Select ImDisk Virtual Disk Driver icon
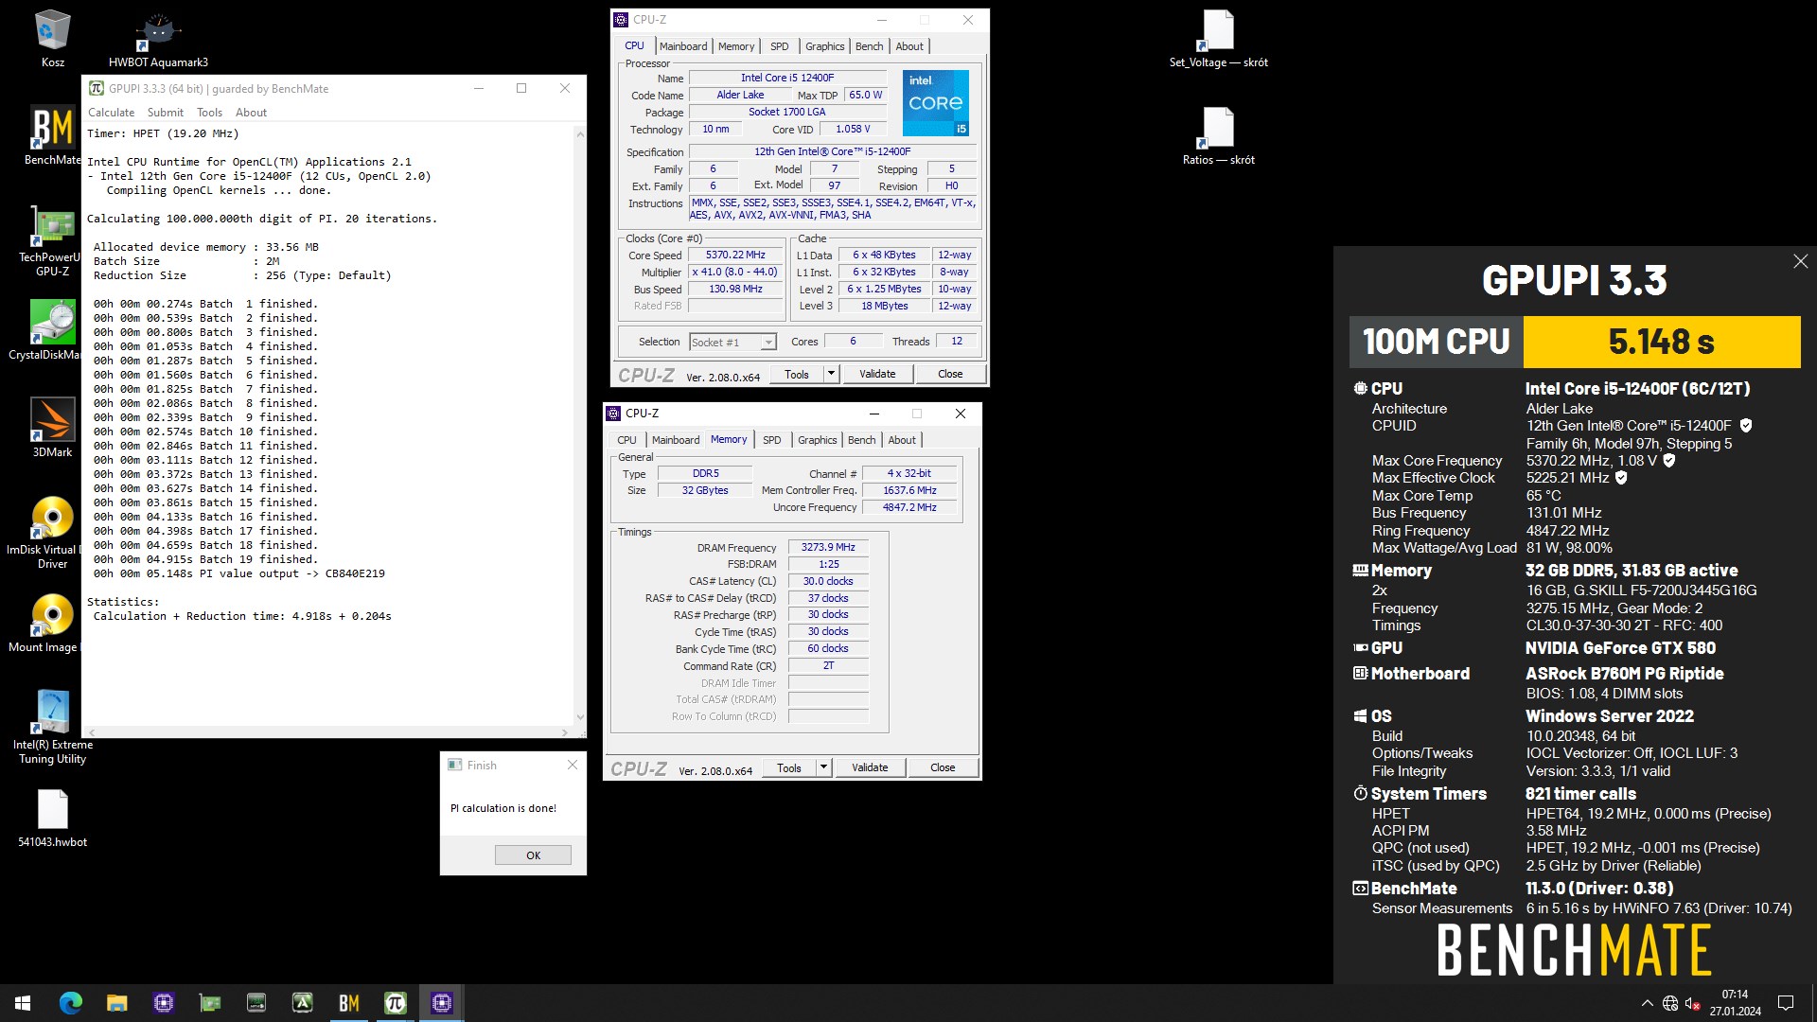This screenshot has height=1022, width=1817. [x=52, y=533]
